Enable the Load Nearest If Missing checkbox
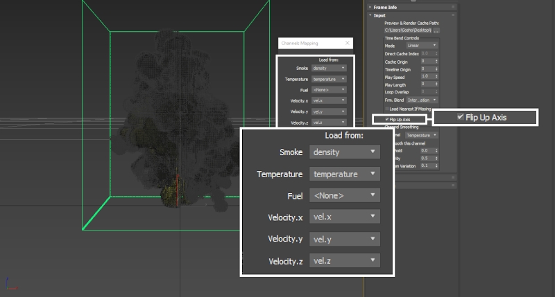555x297 pixels. (x=386, y=109)
